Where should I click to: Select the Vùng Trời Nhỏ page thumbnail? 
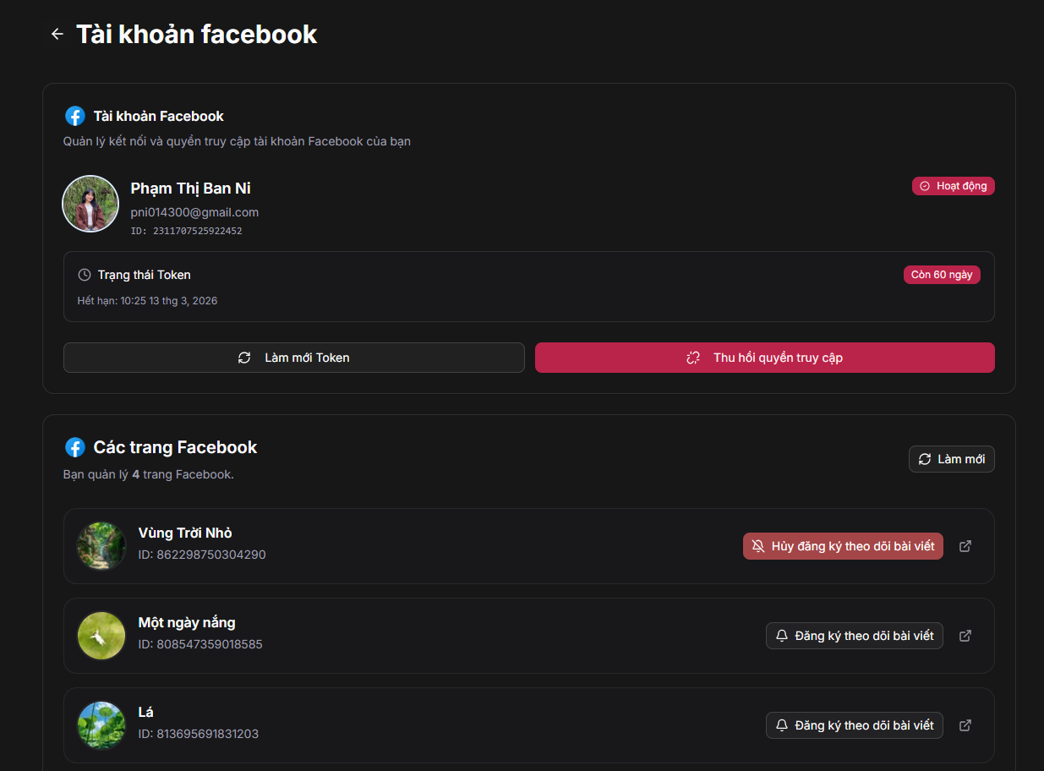101,546
